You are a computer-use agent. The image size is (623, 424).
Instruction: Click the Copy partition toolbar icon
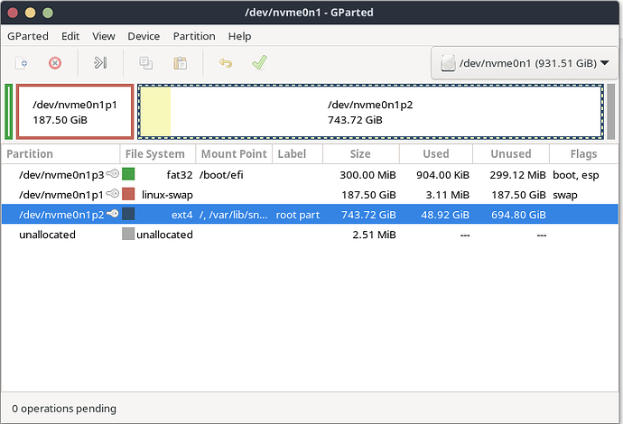[145, 63]
